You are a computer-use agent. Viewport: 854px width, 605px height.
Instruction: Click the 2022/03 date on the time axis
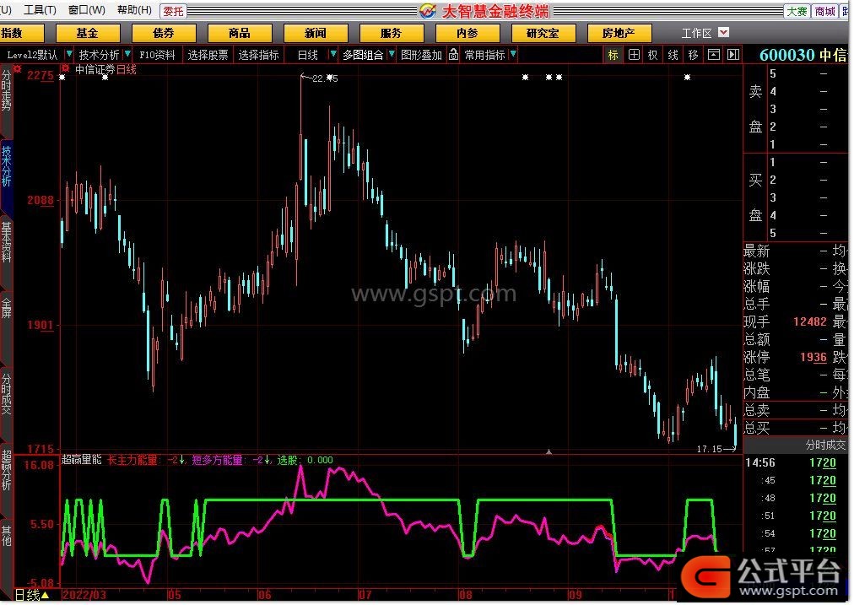[x=84, y=595]
